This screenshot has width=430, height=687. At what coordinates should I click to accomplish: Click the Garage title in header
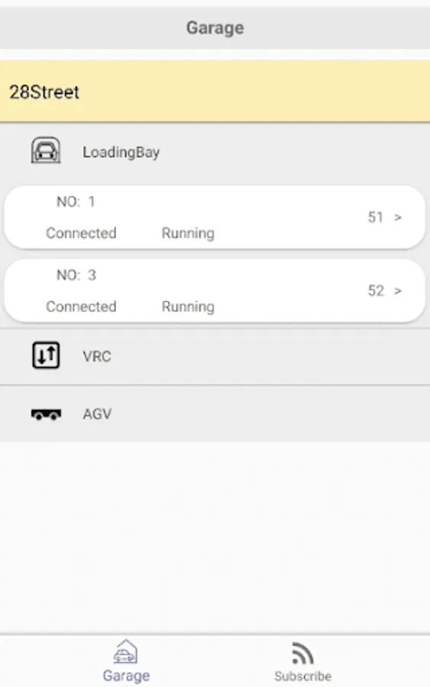point(215,27)
